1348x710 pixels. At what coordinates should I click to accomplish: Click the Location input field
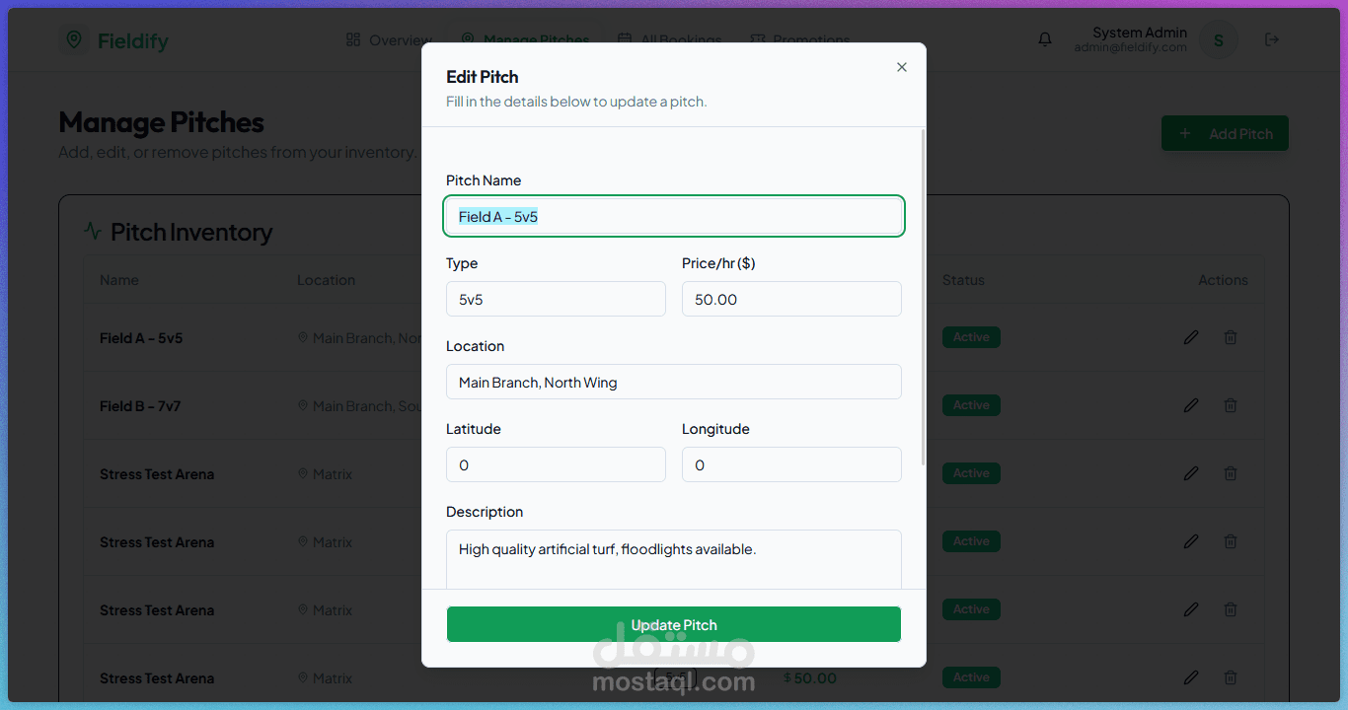click(674, 382)
